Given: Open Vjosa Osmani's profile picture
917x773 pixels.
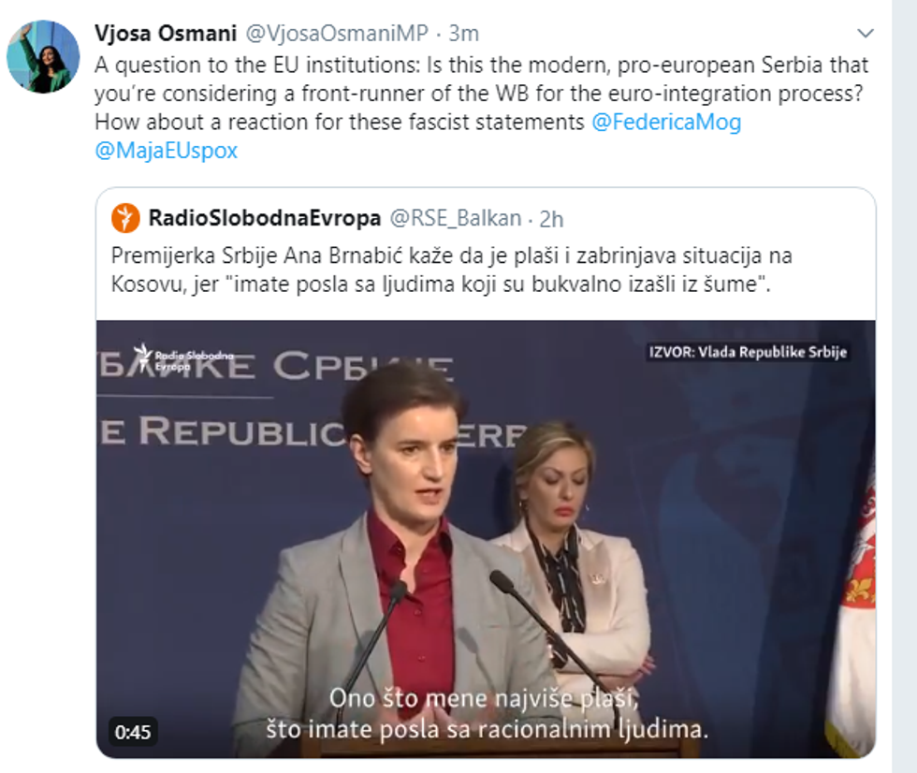Looking at the screenshot, I should [42, 56].
